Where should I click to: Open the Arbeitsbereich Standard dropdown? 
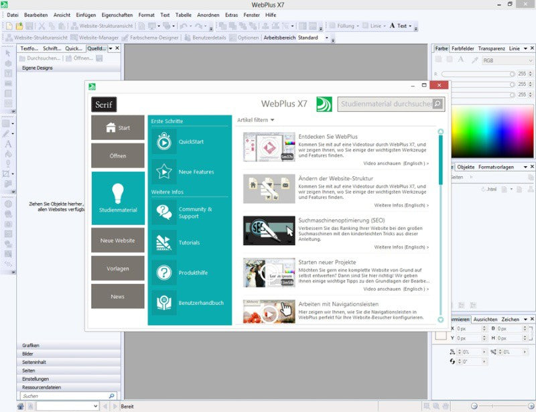coord(327,38)
